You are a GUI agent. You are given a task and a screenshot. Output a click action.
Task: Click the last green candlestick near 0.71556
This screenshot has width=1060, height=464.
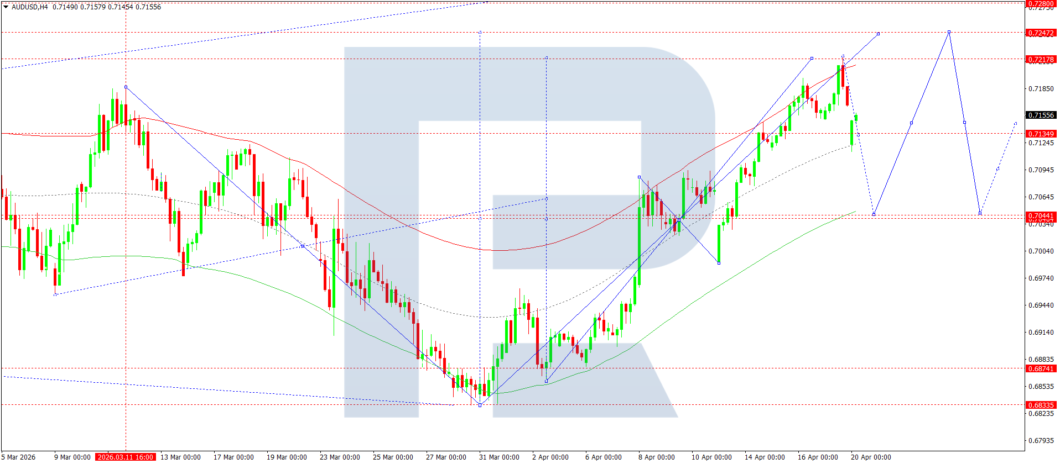click(856, 118)
